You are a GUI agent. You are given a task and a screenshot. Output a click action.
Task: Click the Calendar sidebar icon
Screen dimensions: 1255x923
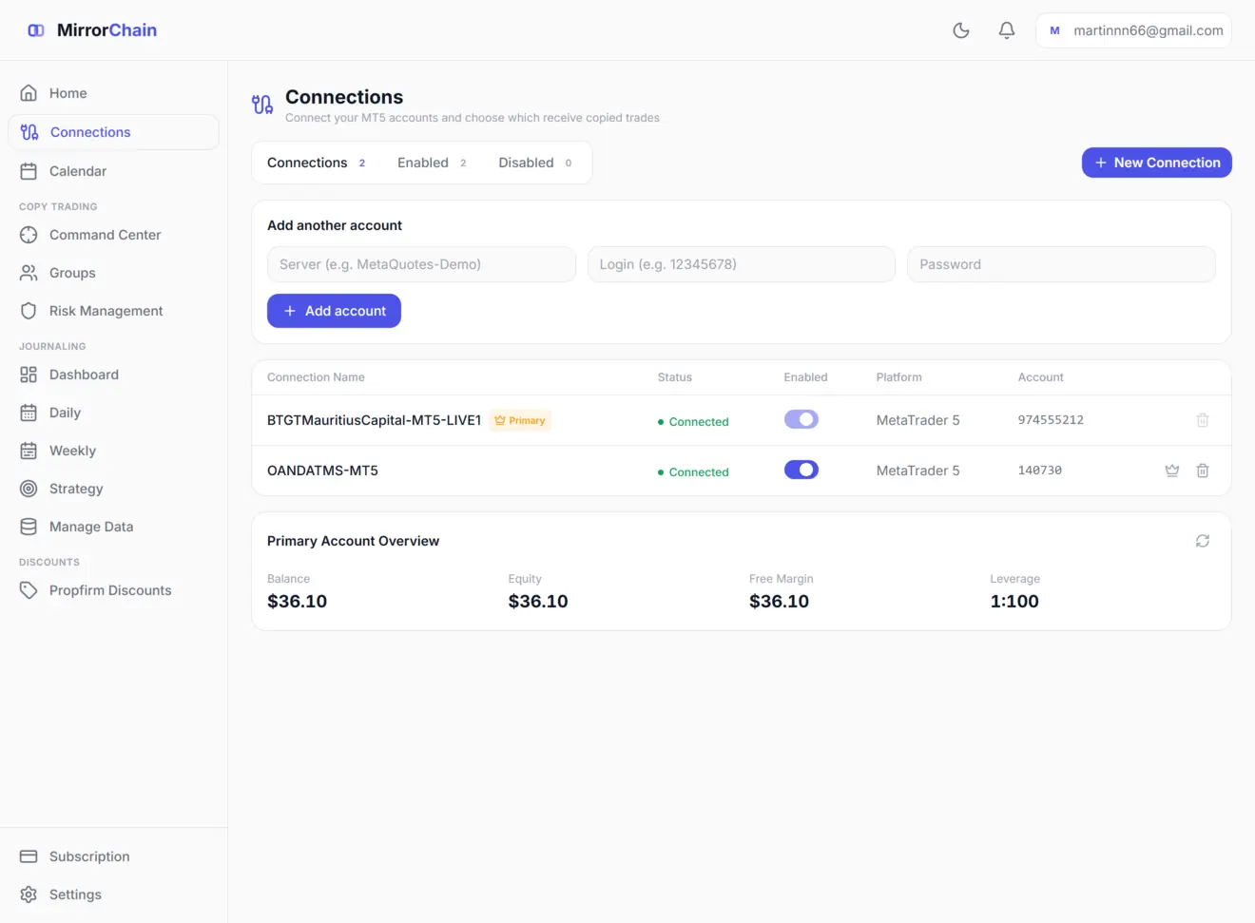pyautogui.click(x=29, y=171)
